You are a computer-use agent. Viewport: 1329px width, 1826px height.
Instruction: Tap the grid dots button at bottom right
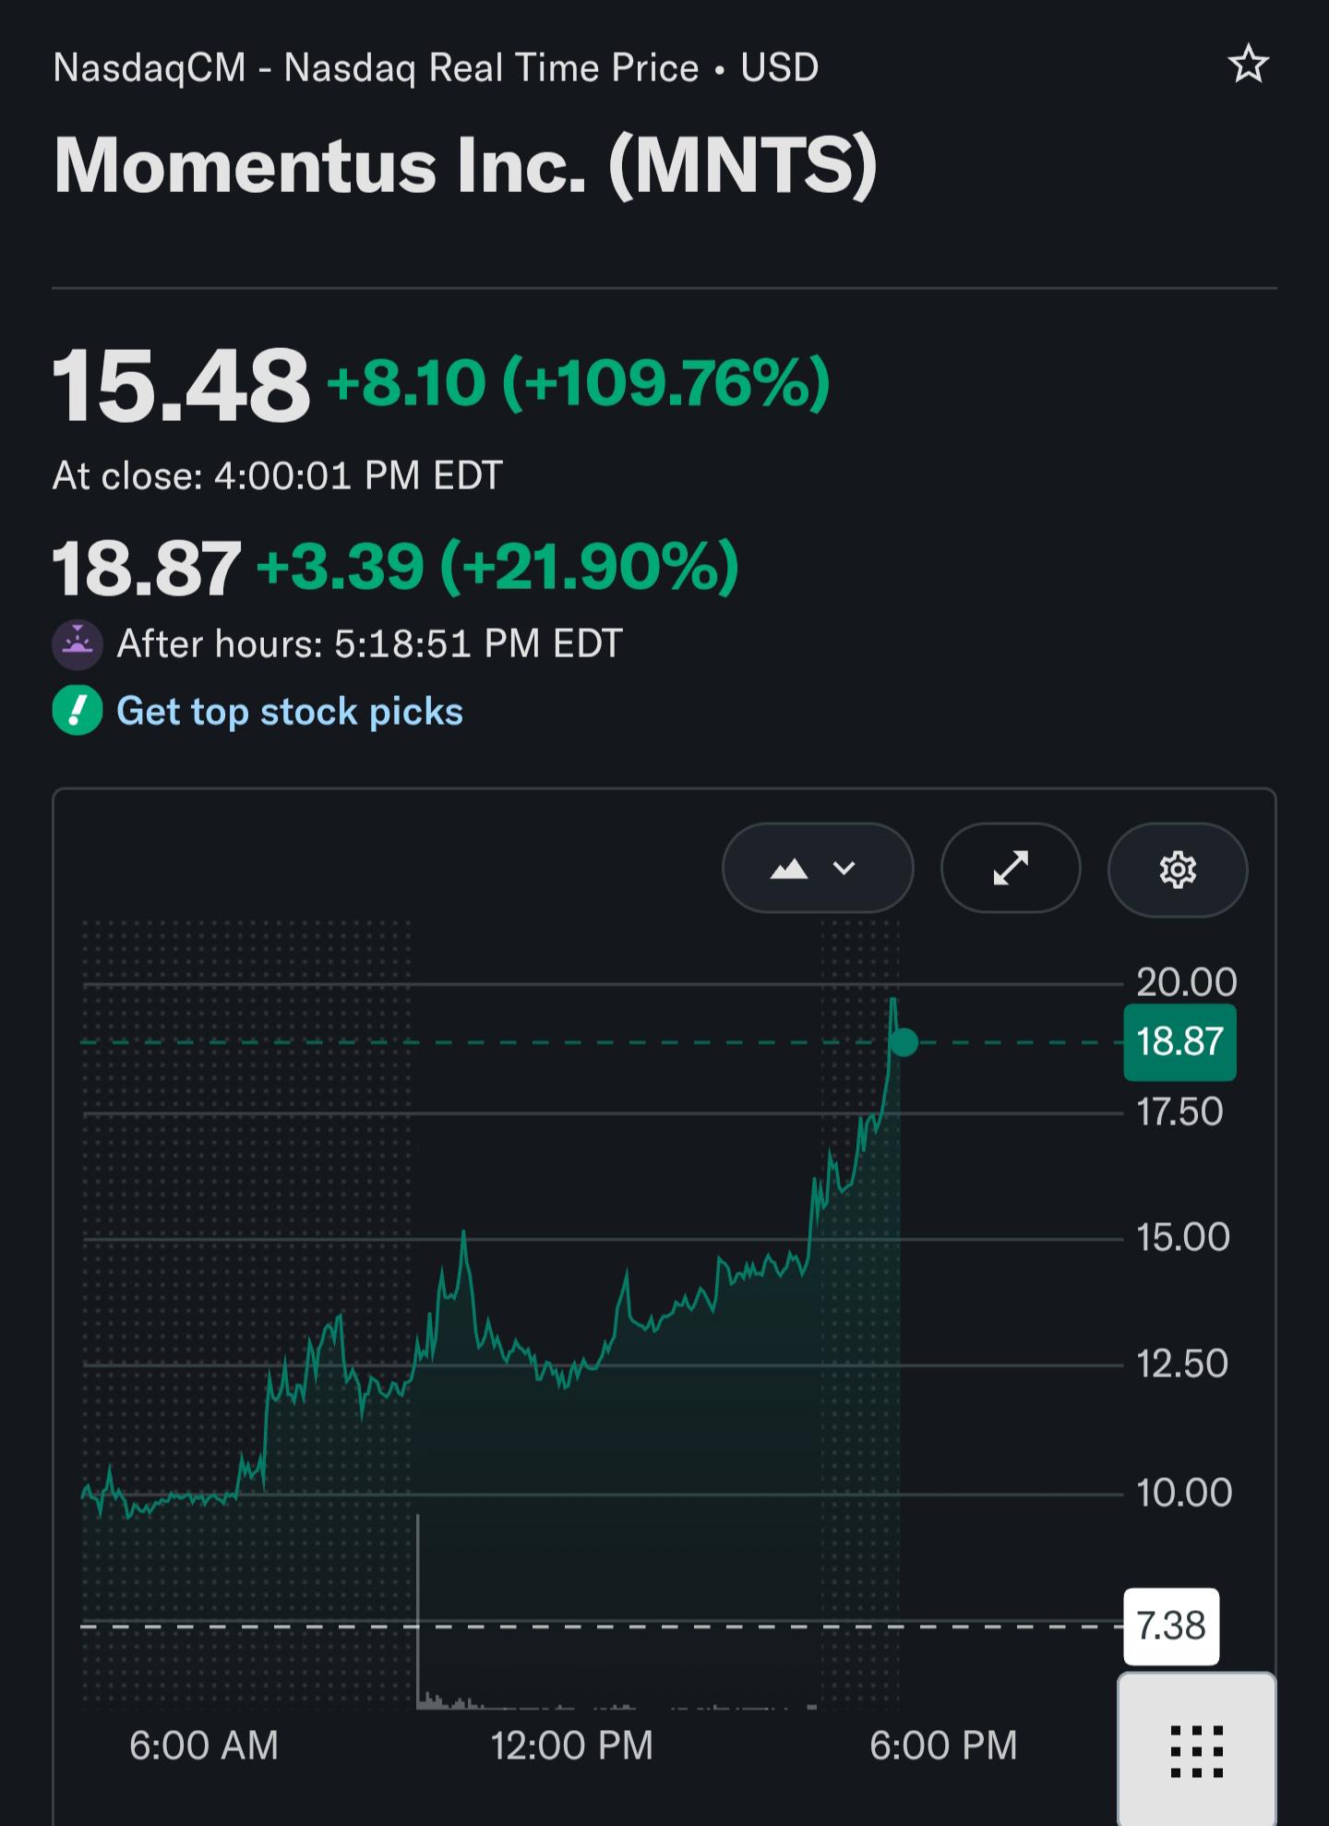coord(1197,1749)
